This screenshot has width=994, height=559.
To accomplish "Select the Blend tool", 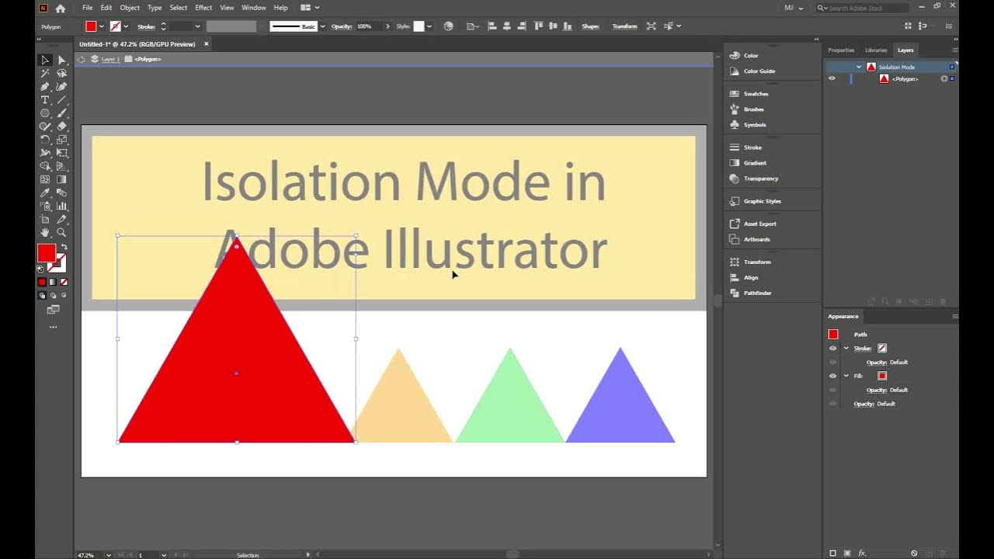I will 61,193.
